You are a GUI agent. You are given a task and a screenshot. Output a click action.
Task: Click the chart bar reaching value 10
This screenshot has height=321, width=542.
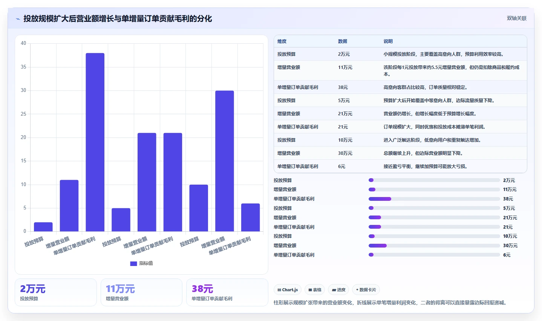point(199,208)
